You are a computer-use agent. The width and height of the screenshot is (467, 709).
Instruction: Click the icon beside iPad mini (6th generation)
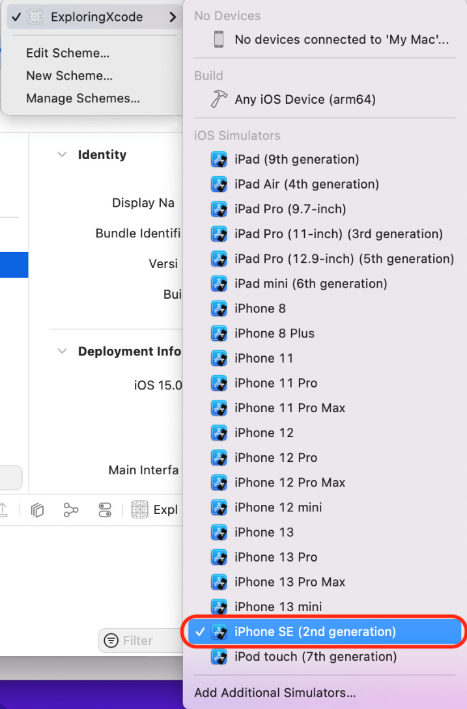click(219, 284)
